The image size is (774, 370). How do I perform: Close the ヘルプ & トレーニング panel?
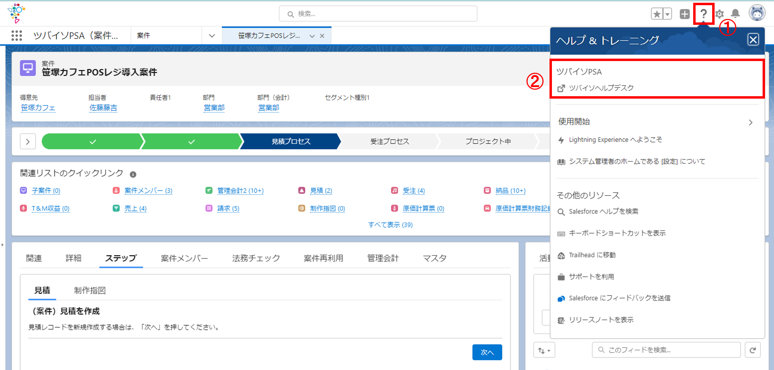click(x=753, y=40)
